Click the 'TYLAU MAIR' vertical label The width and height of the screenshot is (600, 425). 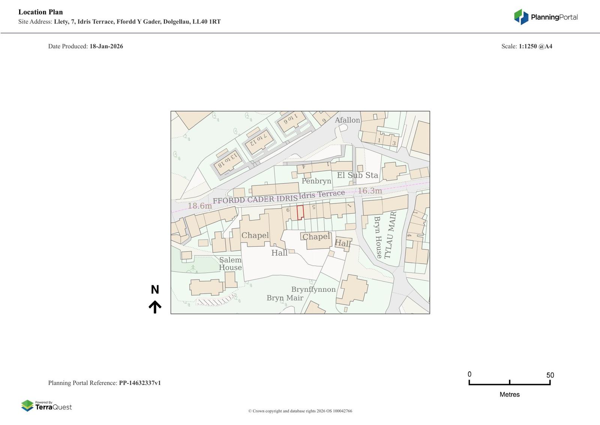coord(390,235)
